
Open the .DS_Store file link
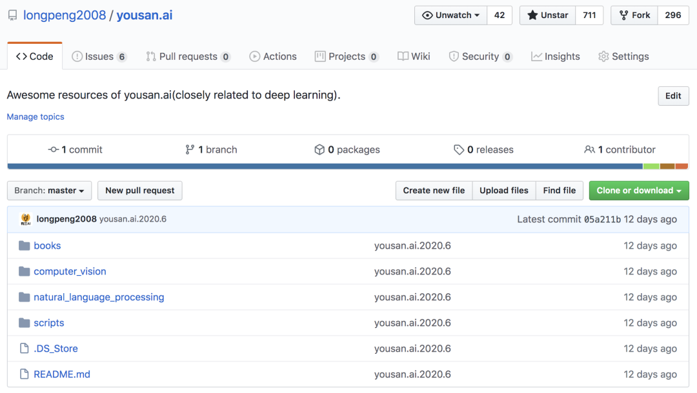(56, 349)
